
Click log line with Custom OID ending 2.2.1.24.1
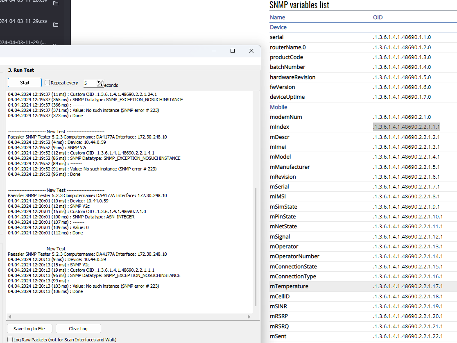coord(82,95)
